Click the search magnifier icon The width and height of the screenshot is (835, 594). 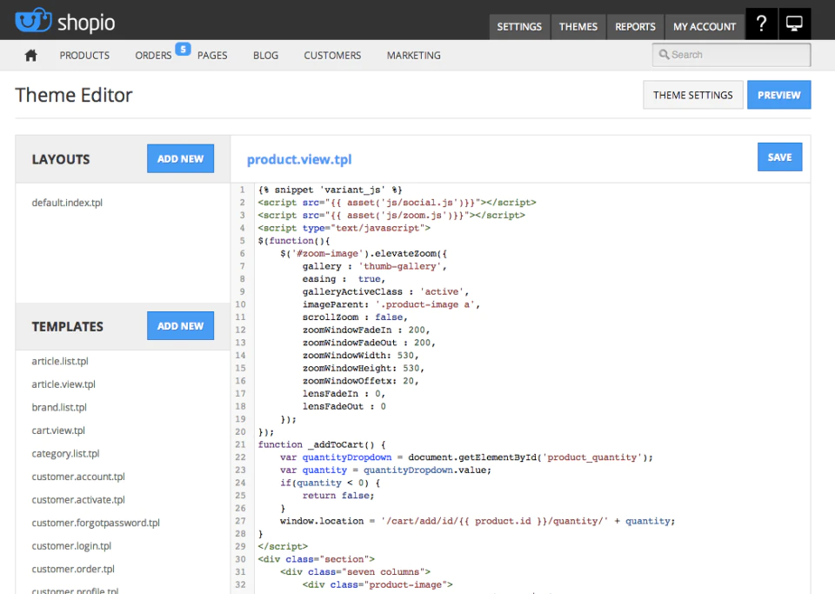[664, 54]
